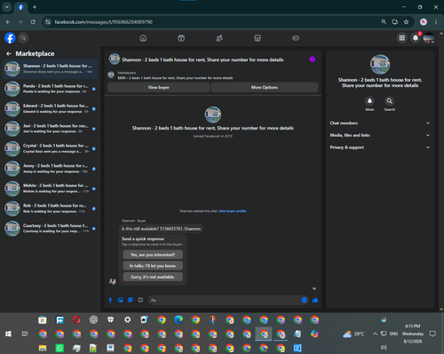Open Panda conversation in chat list
The height and width of the screenshot is (354, 444).
pos(50,89)
